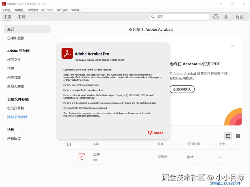Click the Adobe Acrobat Pro title in About dialog

click(92, 54)
